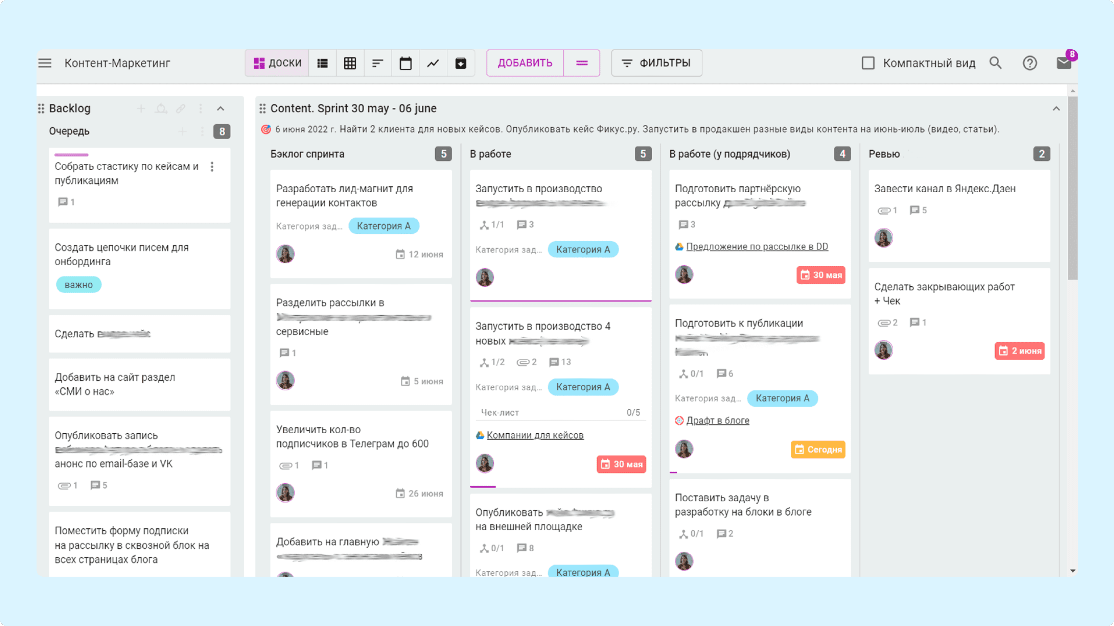Open the add options next to ДОБАВИТЬ
The width and height of the screenshot is (1114, 626).
582,63
